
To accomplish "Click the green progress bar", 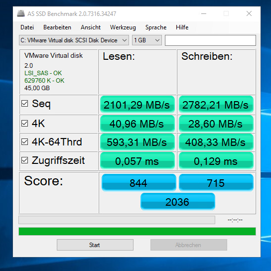I will coord(137,232).
